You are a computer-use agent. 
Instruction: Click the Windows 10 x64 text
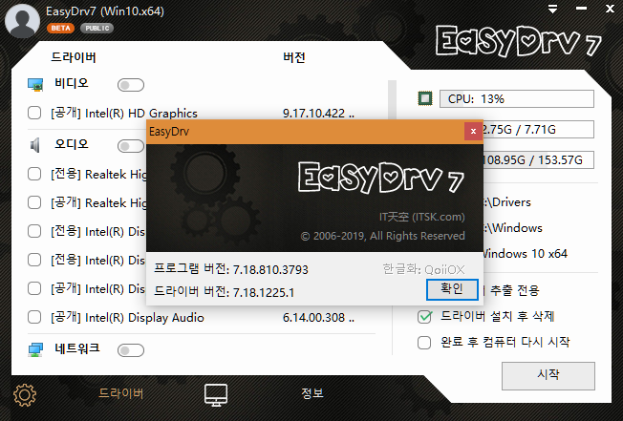[526, 254]
